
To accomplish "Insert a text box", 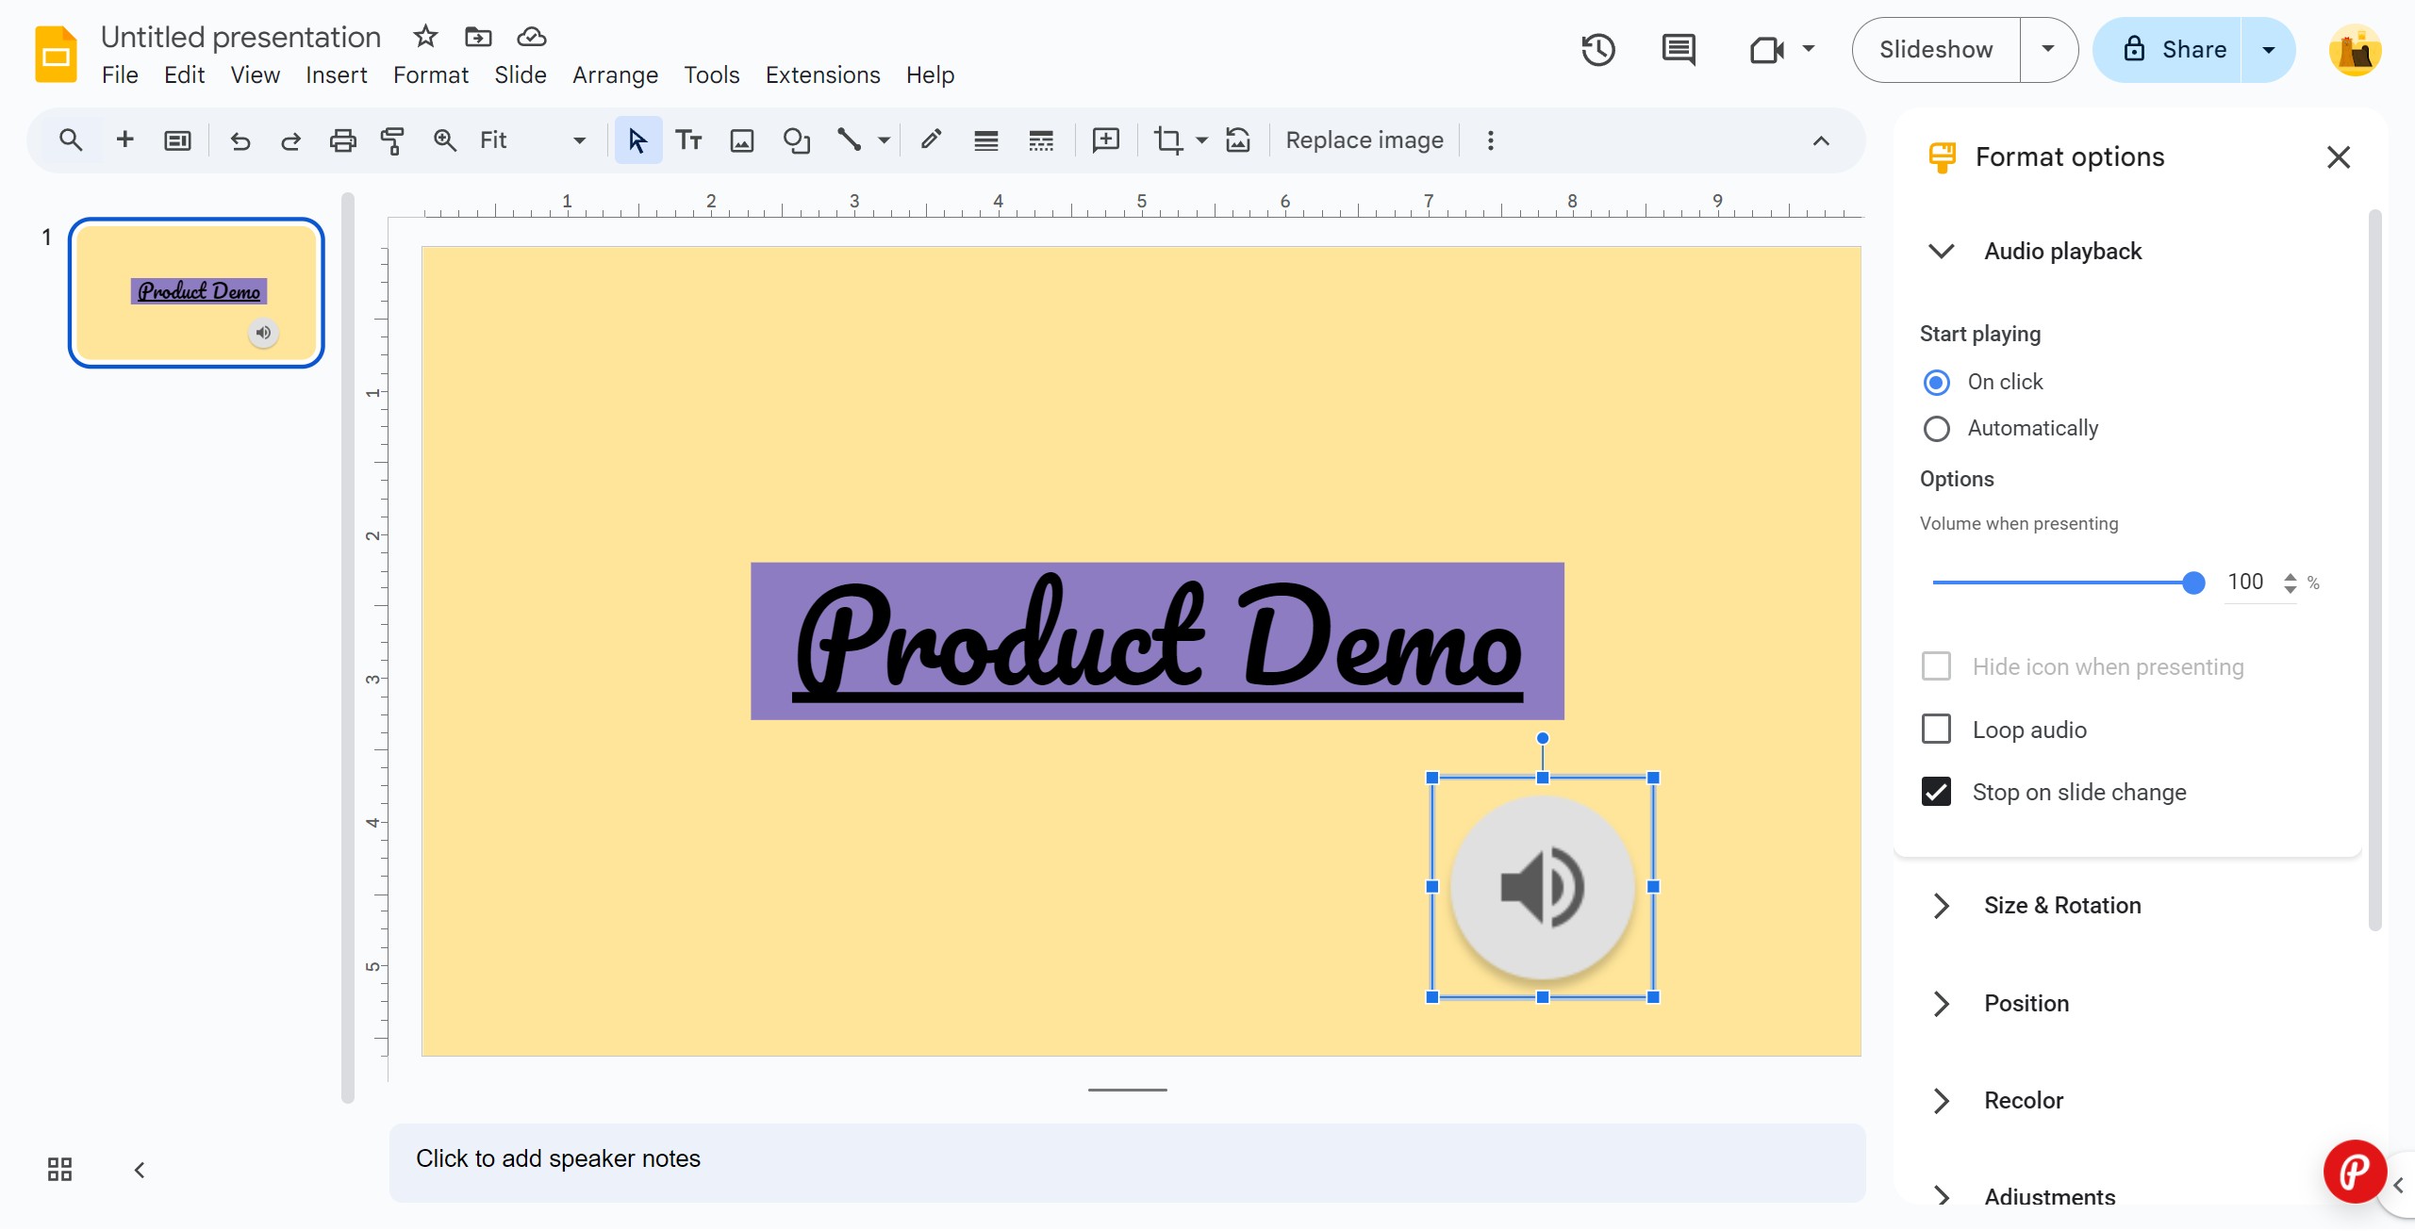I will pyautogui.click(x=689, y=140).
